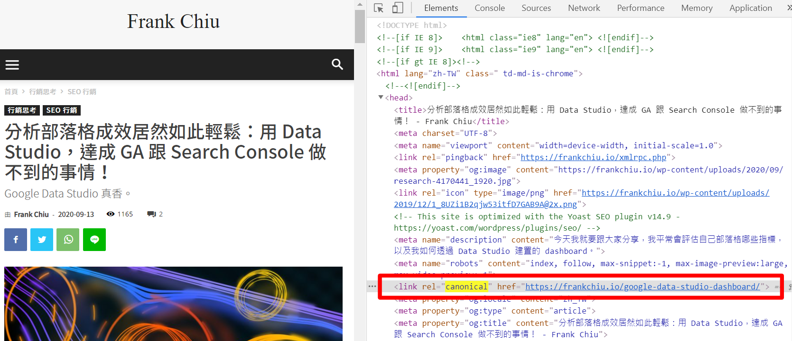Click the search magnifier icon
This screenshot has height=341, width=792.
pyautogui.click(x=337, y=64)
